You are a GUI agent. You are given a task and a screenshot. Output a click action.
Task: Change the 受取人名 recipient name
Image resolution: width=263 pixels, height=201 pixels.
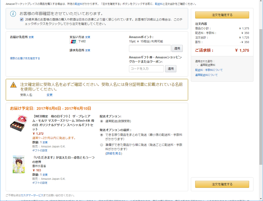[x=50, y=95]
